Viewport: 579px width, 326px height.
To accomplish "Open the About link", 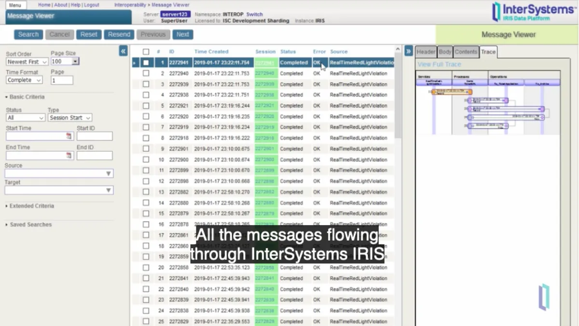I will (61, 5).
